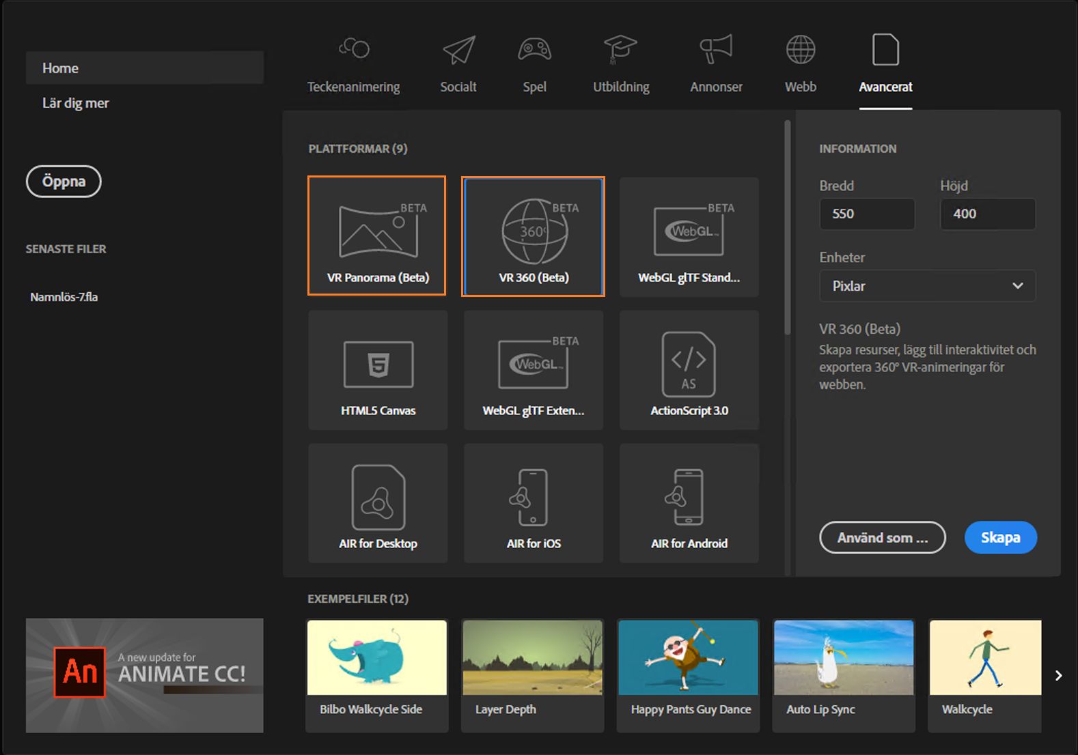Open the Enheter Pixlar dropdown
Image resolution: width=1078 pixels, height=755 pixels.
tap(927, 286)
